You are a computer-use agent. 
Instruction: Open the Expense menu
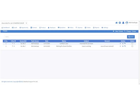(79, 27)
